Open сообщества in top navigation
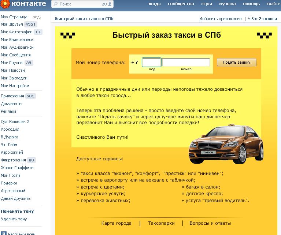281x235 pixels. [x=181, y=4]
